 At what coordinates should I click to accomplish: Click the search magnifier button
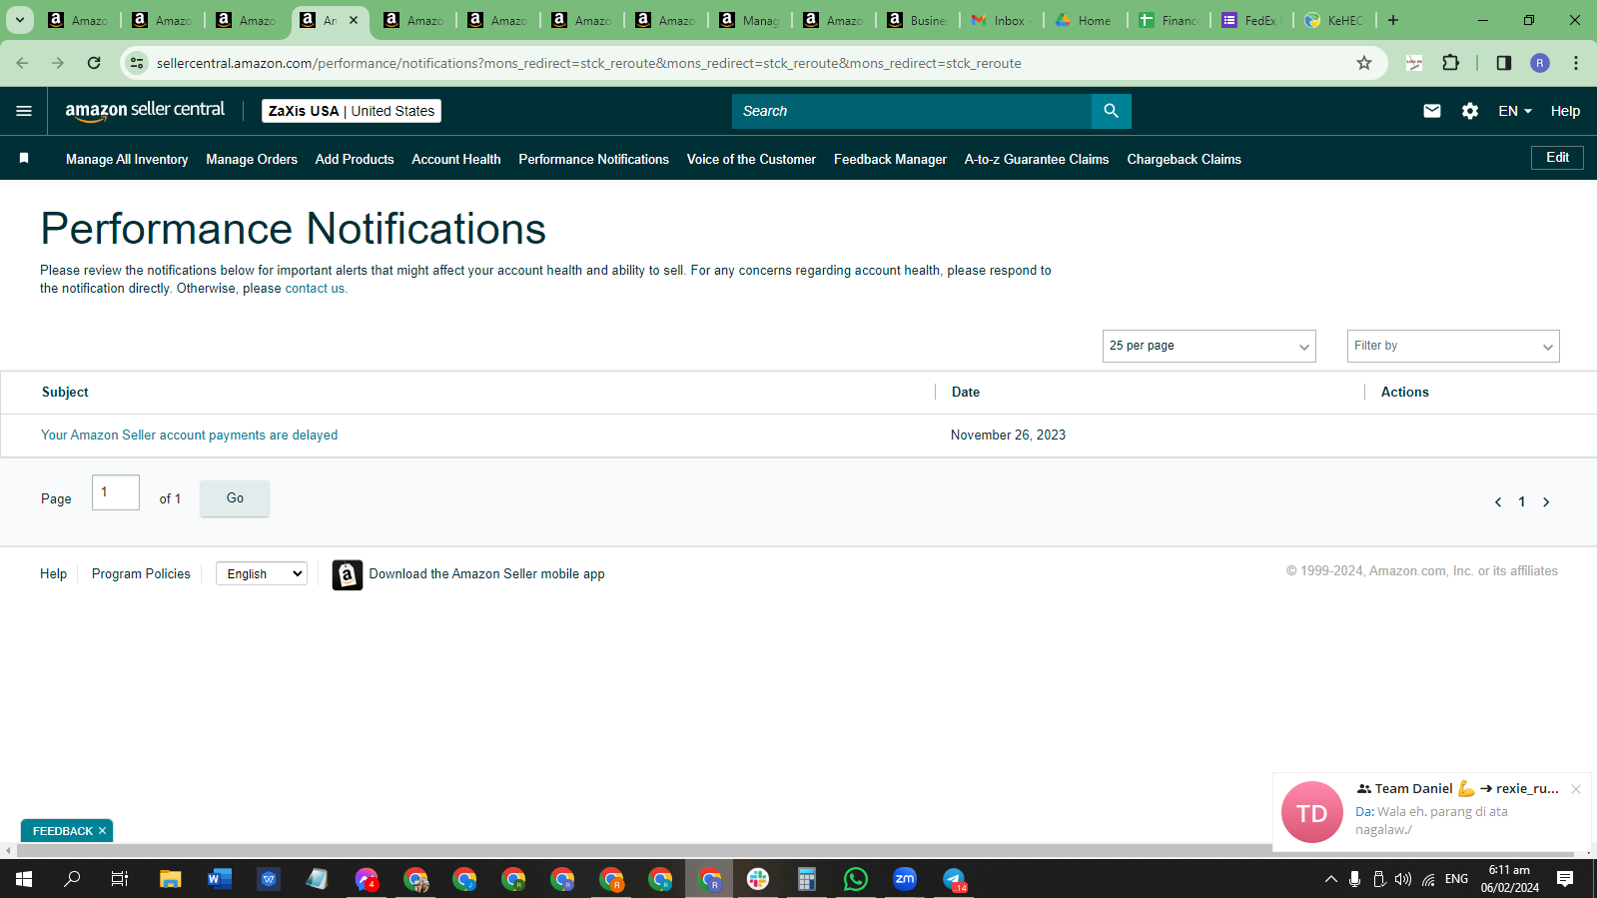pos(1111,111)
